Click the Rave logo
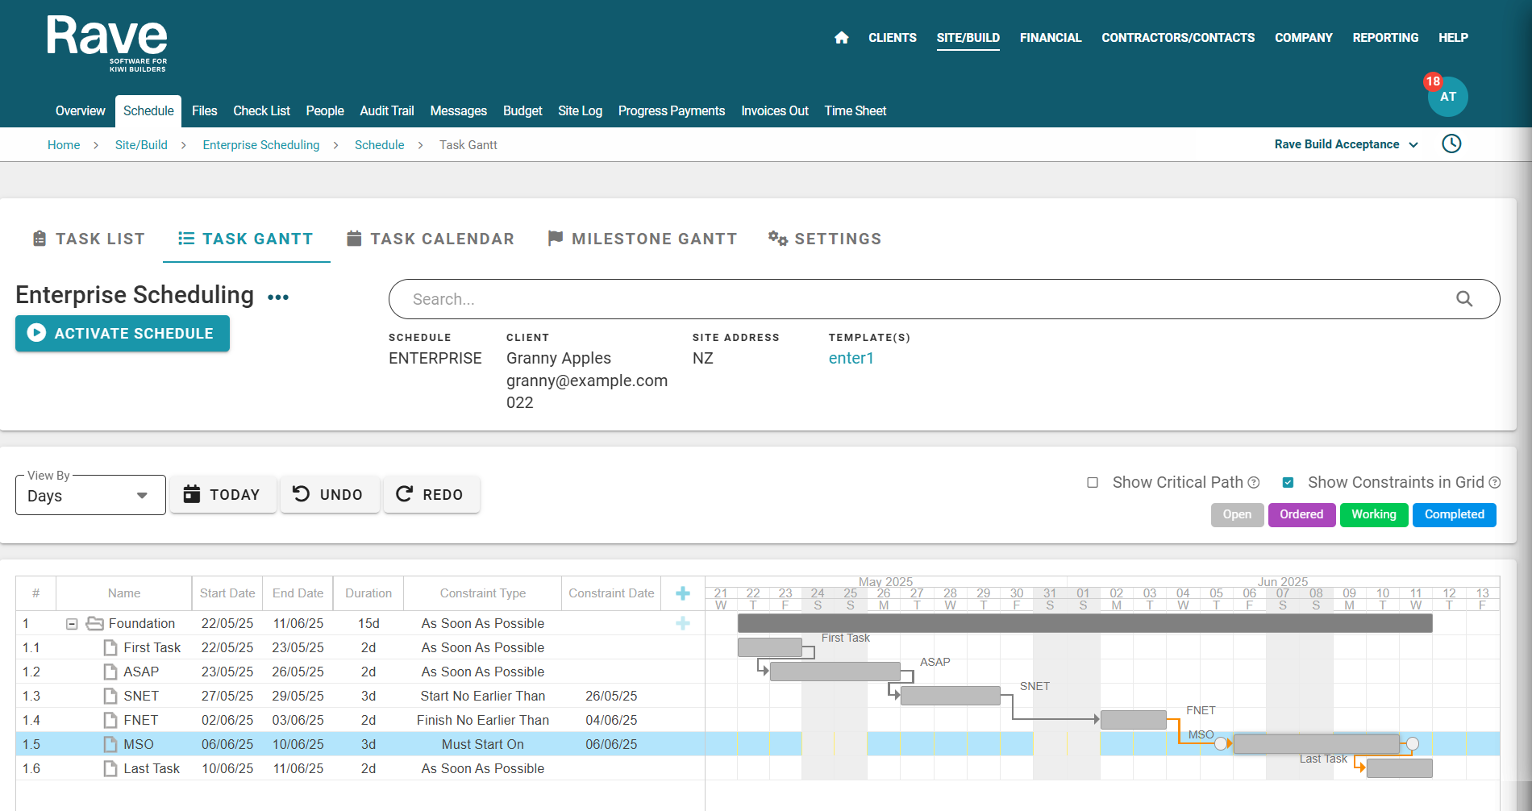1532x811 pixels. click(107, 44)
